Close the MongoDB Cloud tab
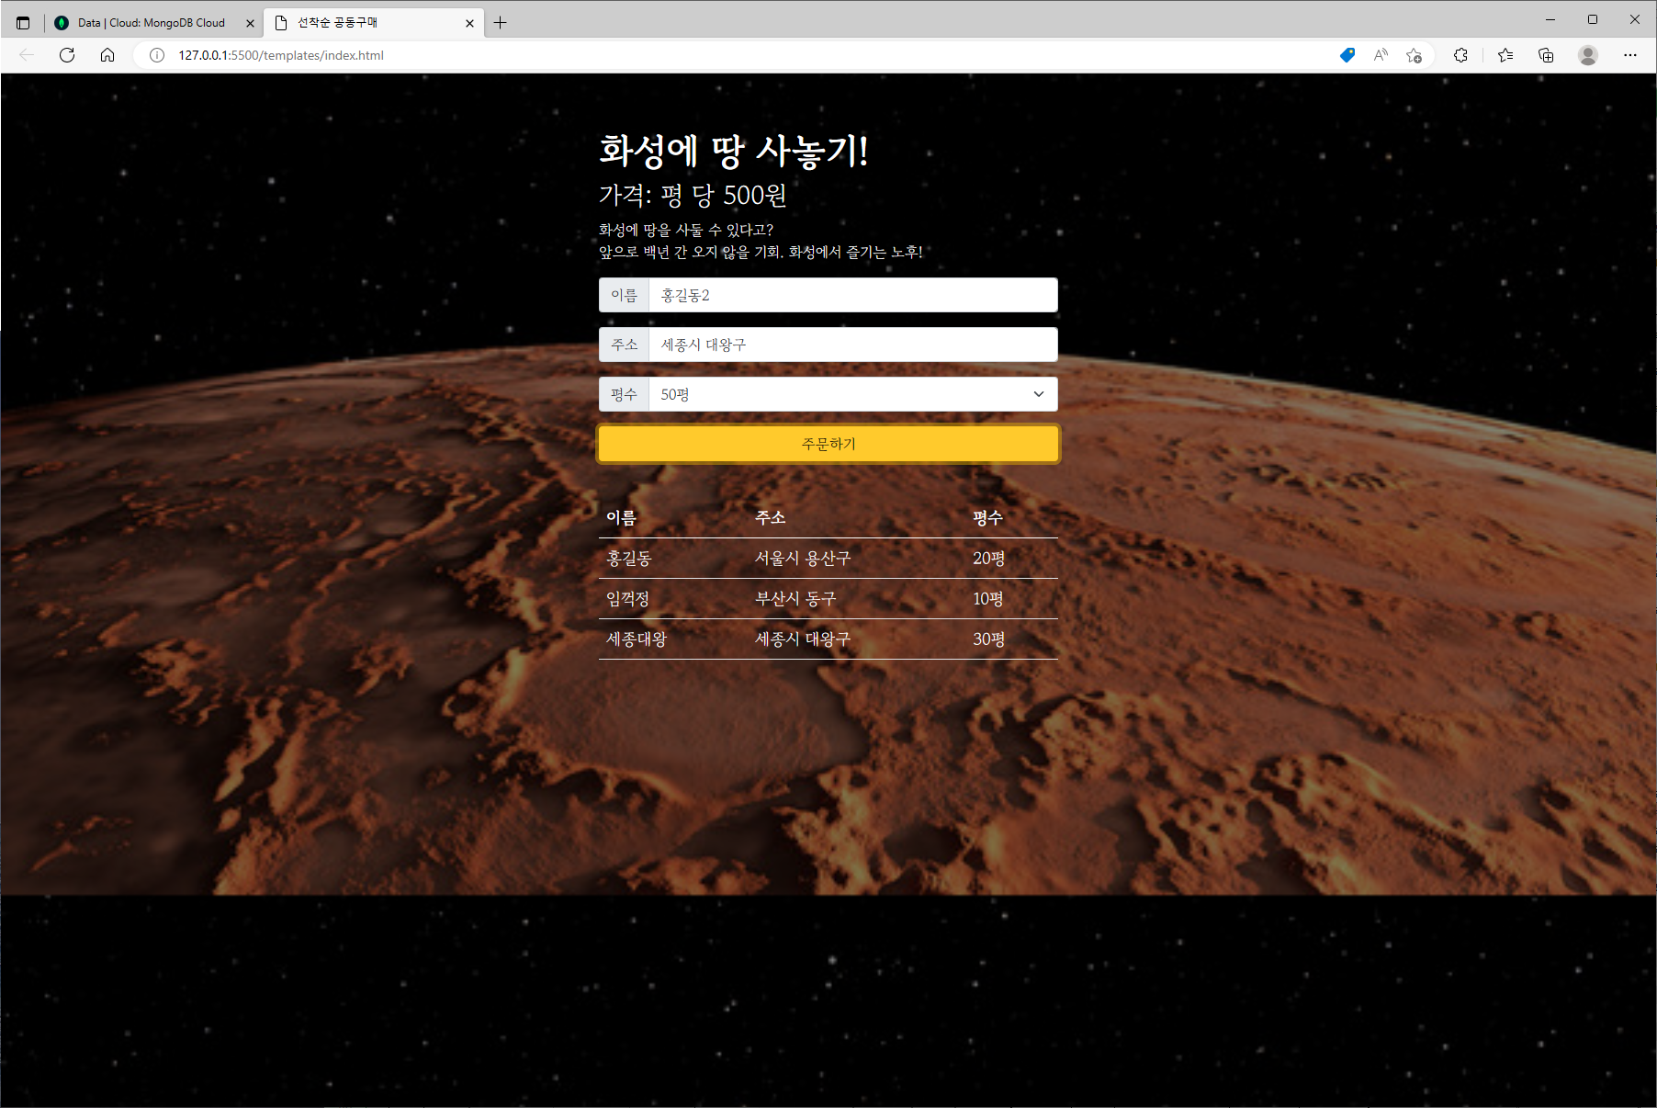Screen dimensions: 1657x1108 click(x=250, y=23)
